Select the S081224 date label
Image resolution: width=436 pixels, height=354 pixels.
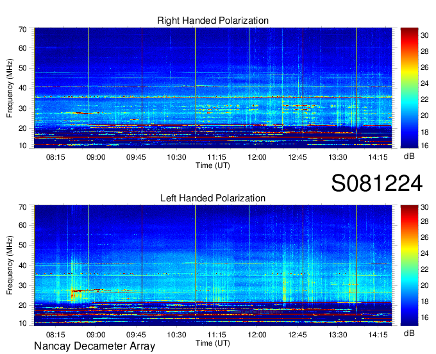(377, 183)
